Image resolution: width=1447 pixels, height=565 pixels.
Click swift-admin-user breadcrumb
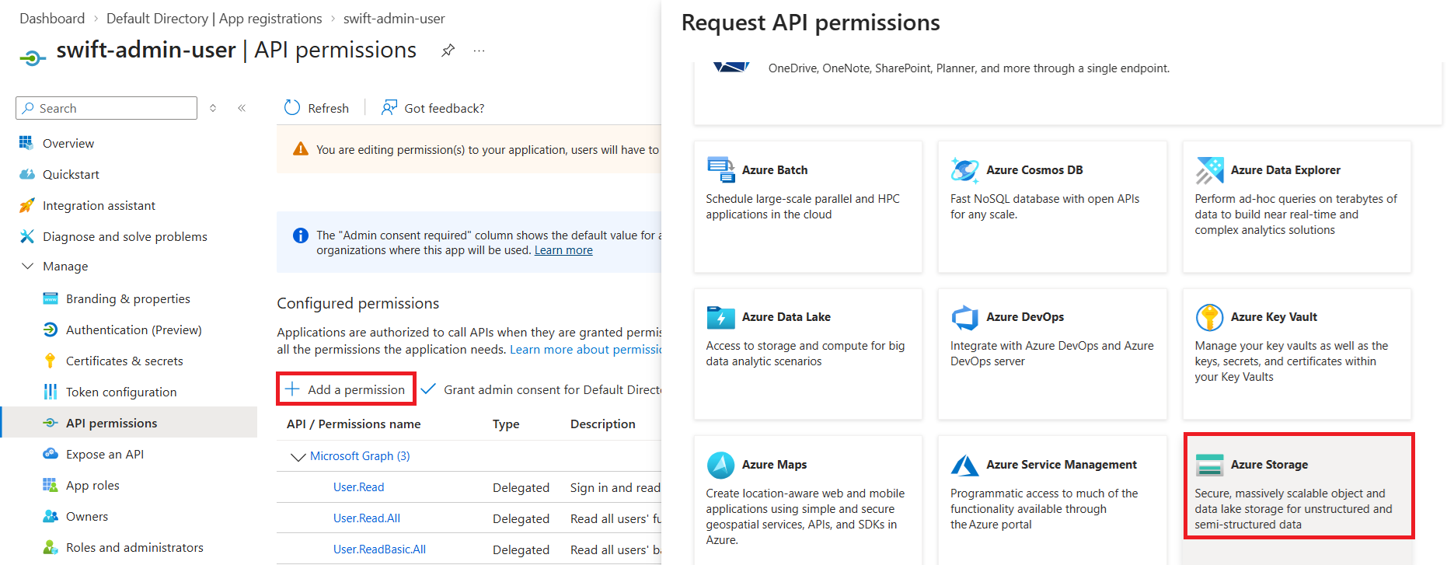point(394,19)
